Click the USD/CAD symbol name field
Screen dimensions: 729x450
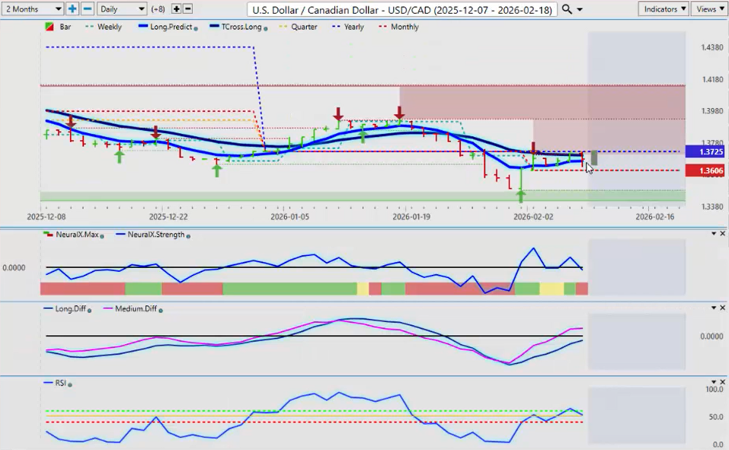(x=402, y=9)
